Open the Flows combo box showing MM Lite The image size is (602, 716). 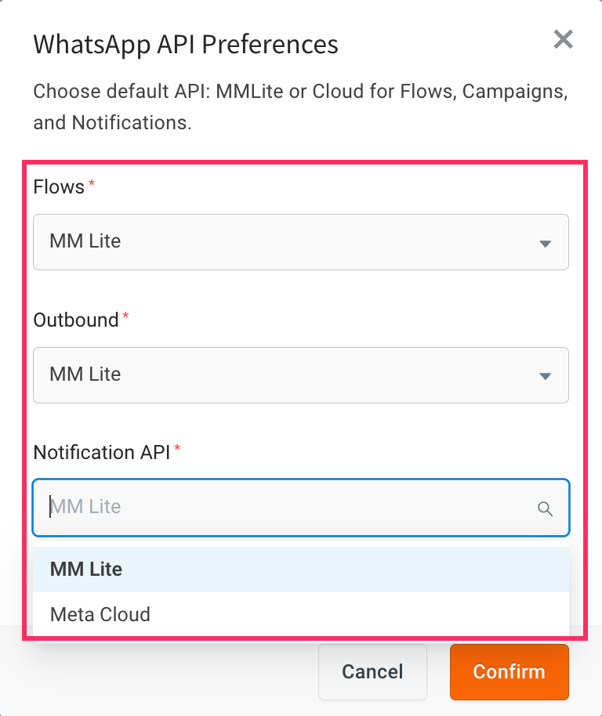pos(301,242)
